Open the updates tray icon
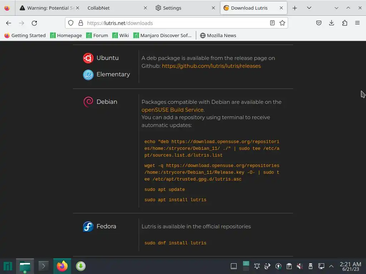 click(278, 266)
